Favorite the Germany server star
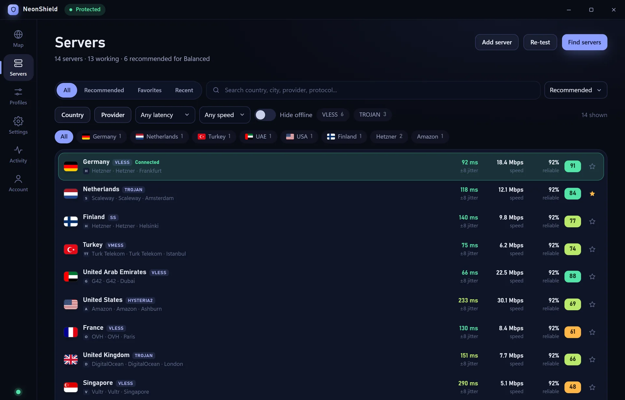This screenshot has width=625, height=400. (x=592, y=166)
